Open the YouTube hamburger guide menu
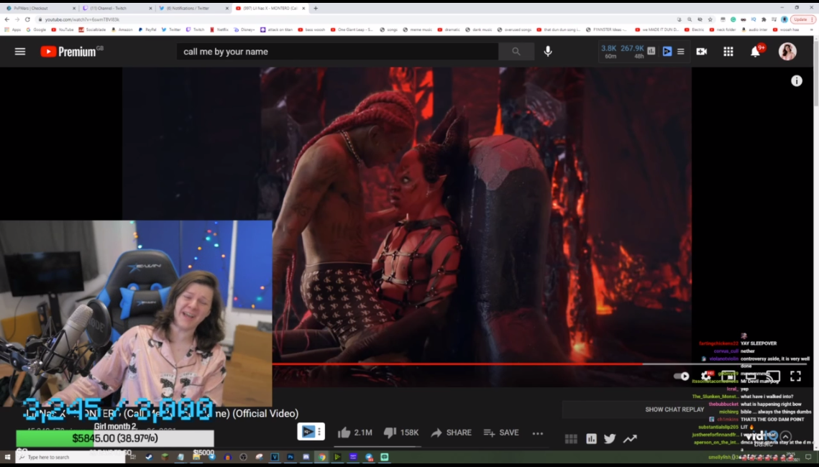 [x=20, y=51]
